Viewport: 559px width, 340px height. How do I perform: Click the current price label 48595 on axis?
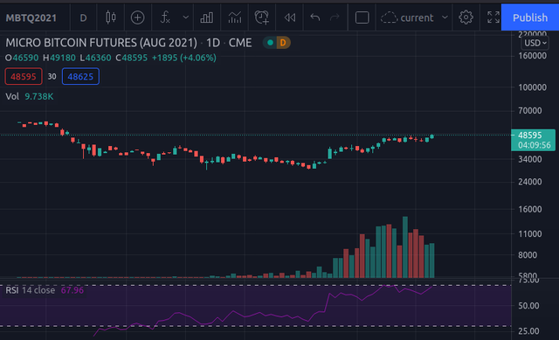[x=530, y=135]
